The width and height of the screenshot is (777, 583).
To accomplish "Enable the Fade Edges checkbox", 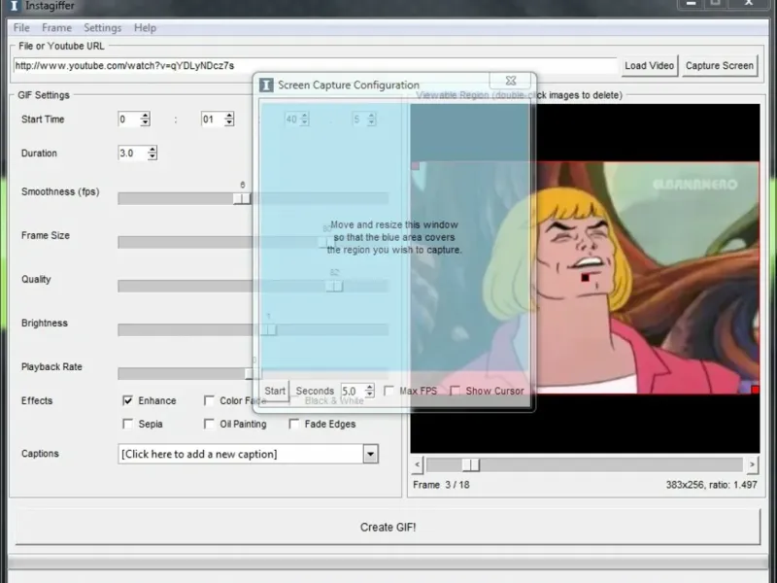I will [x=294, y=424].
